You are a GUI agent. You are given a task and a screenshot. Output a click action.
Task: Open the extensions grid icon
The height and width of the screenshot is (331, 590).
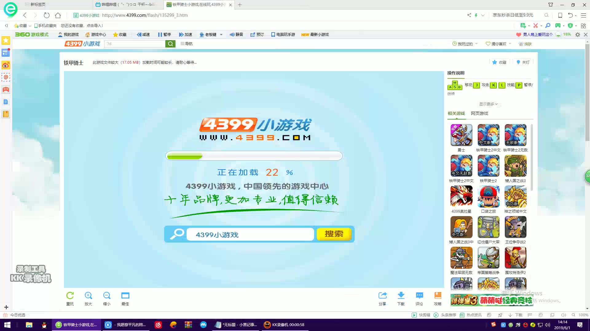pyautogui.click(x=583, y=26)
